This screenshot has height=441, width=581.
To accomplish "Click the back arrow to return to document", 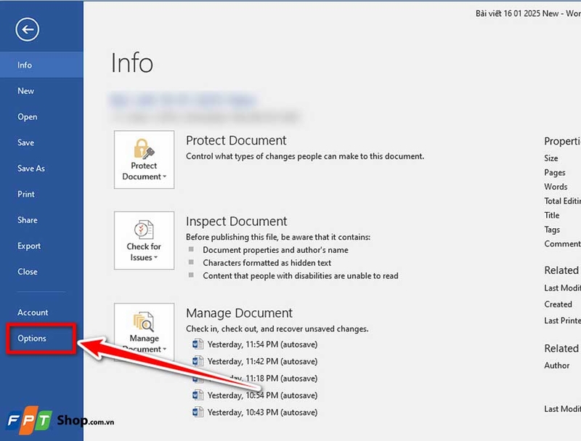I will click(27, 29).
